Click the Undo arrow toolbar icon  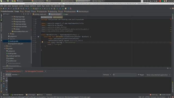point(9,8)
